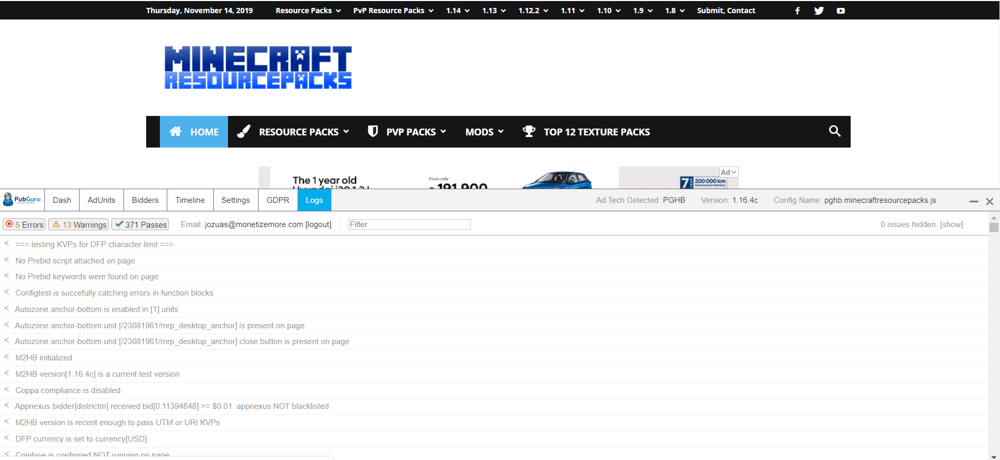Click the YouTube icon in header

(841, 11)
